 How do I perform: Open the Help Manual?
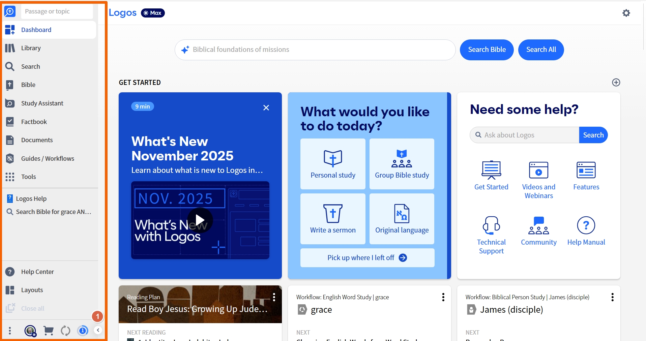[x=586, y=231]
